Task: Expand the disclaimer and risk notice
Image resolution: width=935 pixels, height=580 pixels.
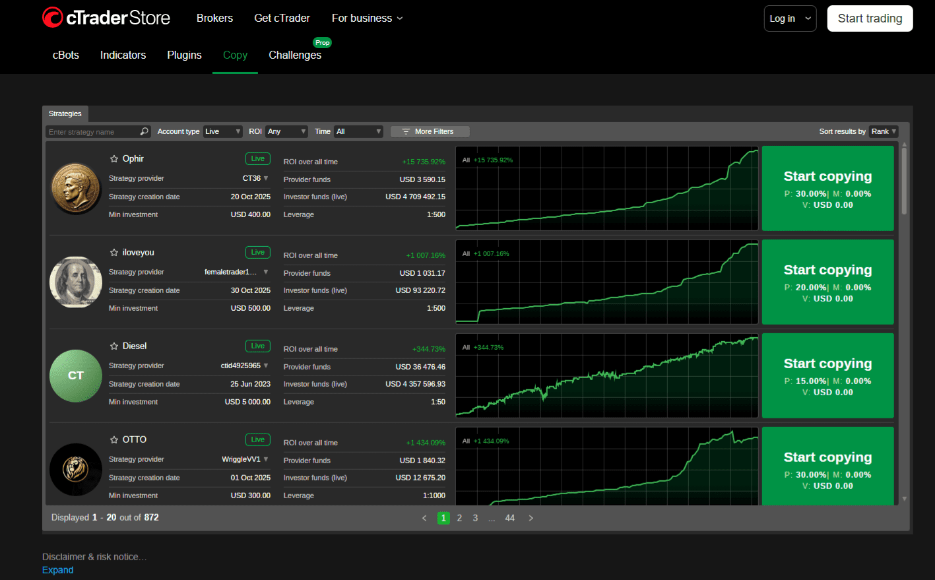Action: point(57,569)
